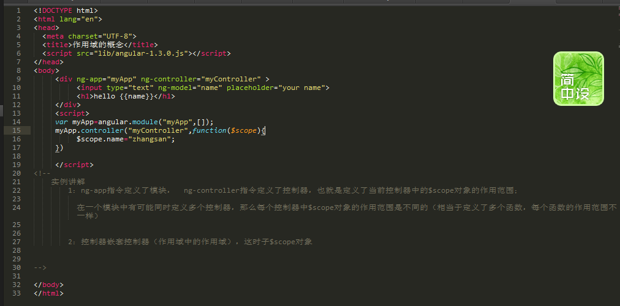The height and width of the screenshot is (306, 620).
Task: Select line number 20 in the gutter
Action: point(17,173)
